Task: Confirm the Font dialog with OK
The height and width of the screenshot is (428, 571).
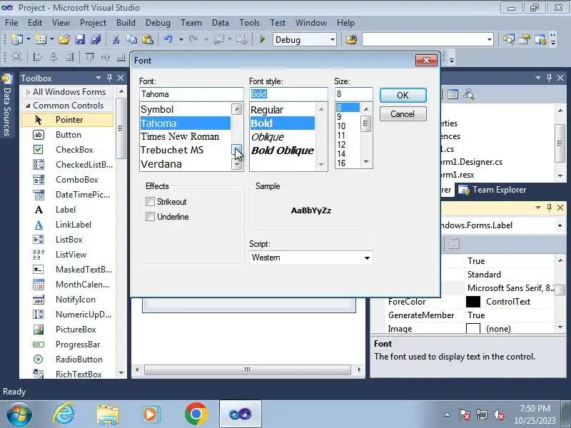Action: 403,96
